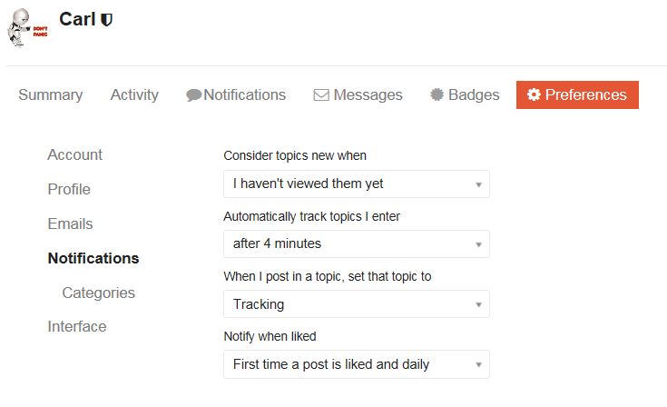Open the Profile preferences section
The width and height of the screenshot is (667, 407).
coord(69,189)
